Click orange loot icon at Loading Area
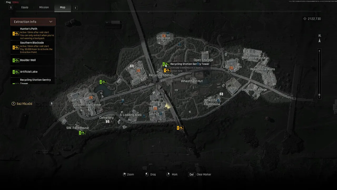 point(231,68)
